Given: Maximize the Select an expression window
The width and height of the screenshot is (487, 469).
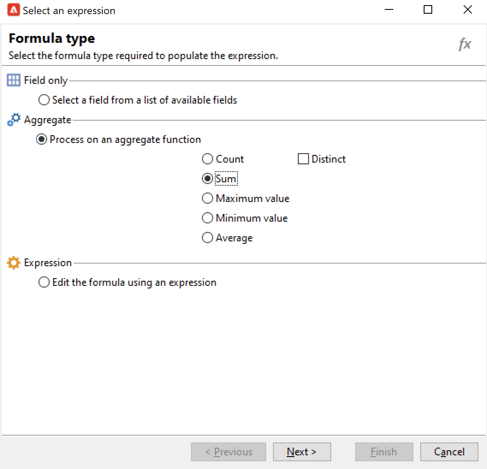Looking at the screenshot, I should [428, 10].
